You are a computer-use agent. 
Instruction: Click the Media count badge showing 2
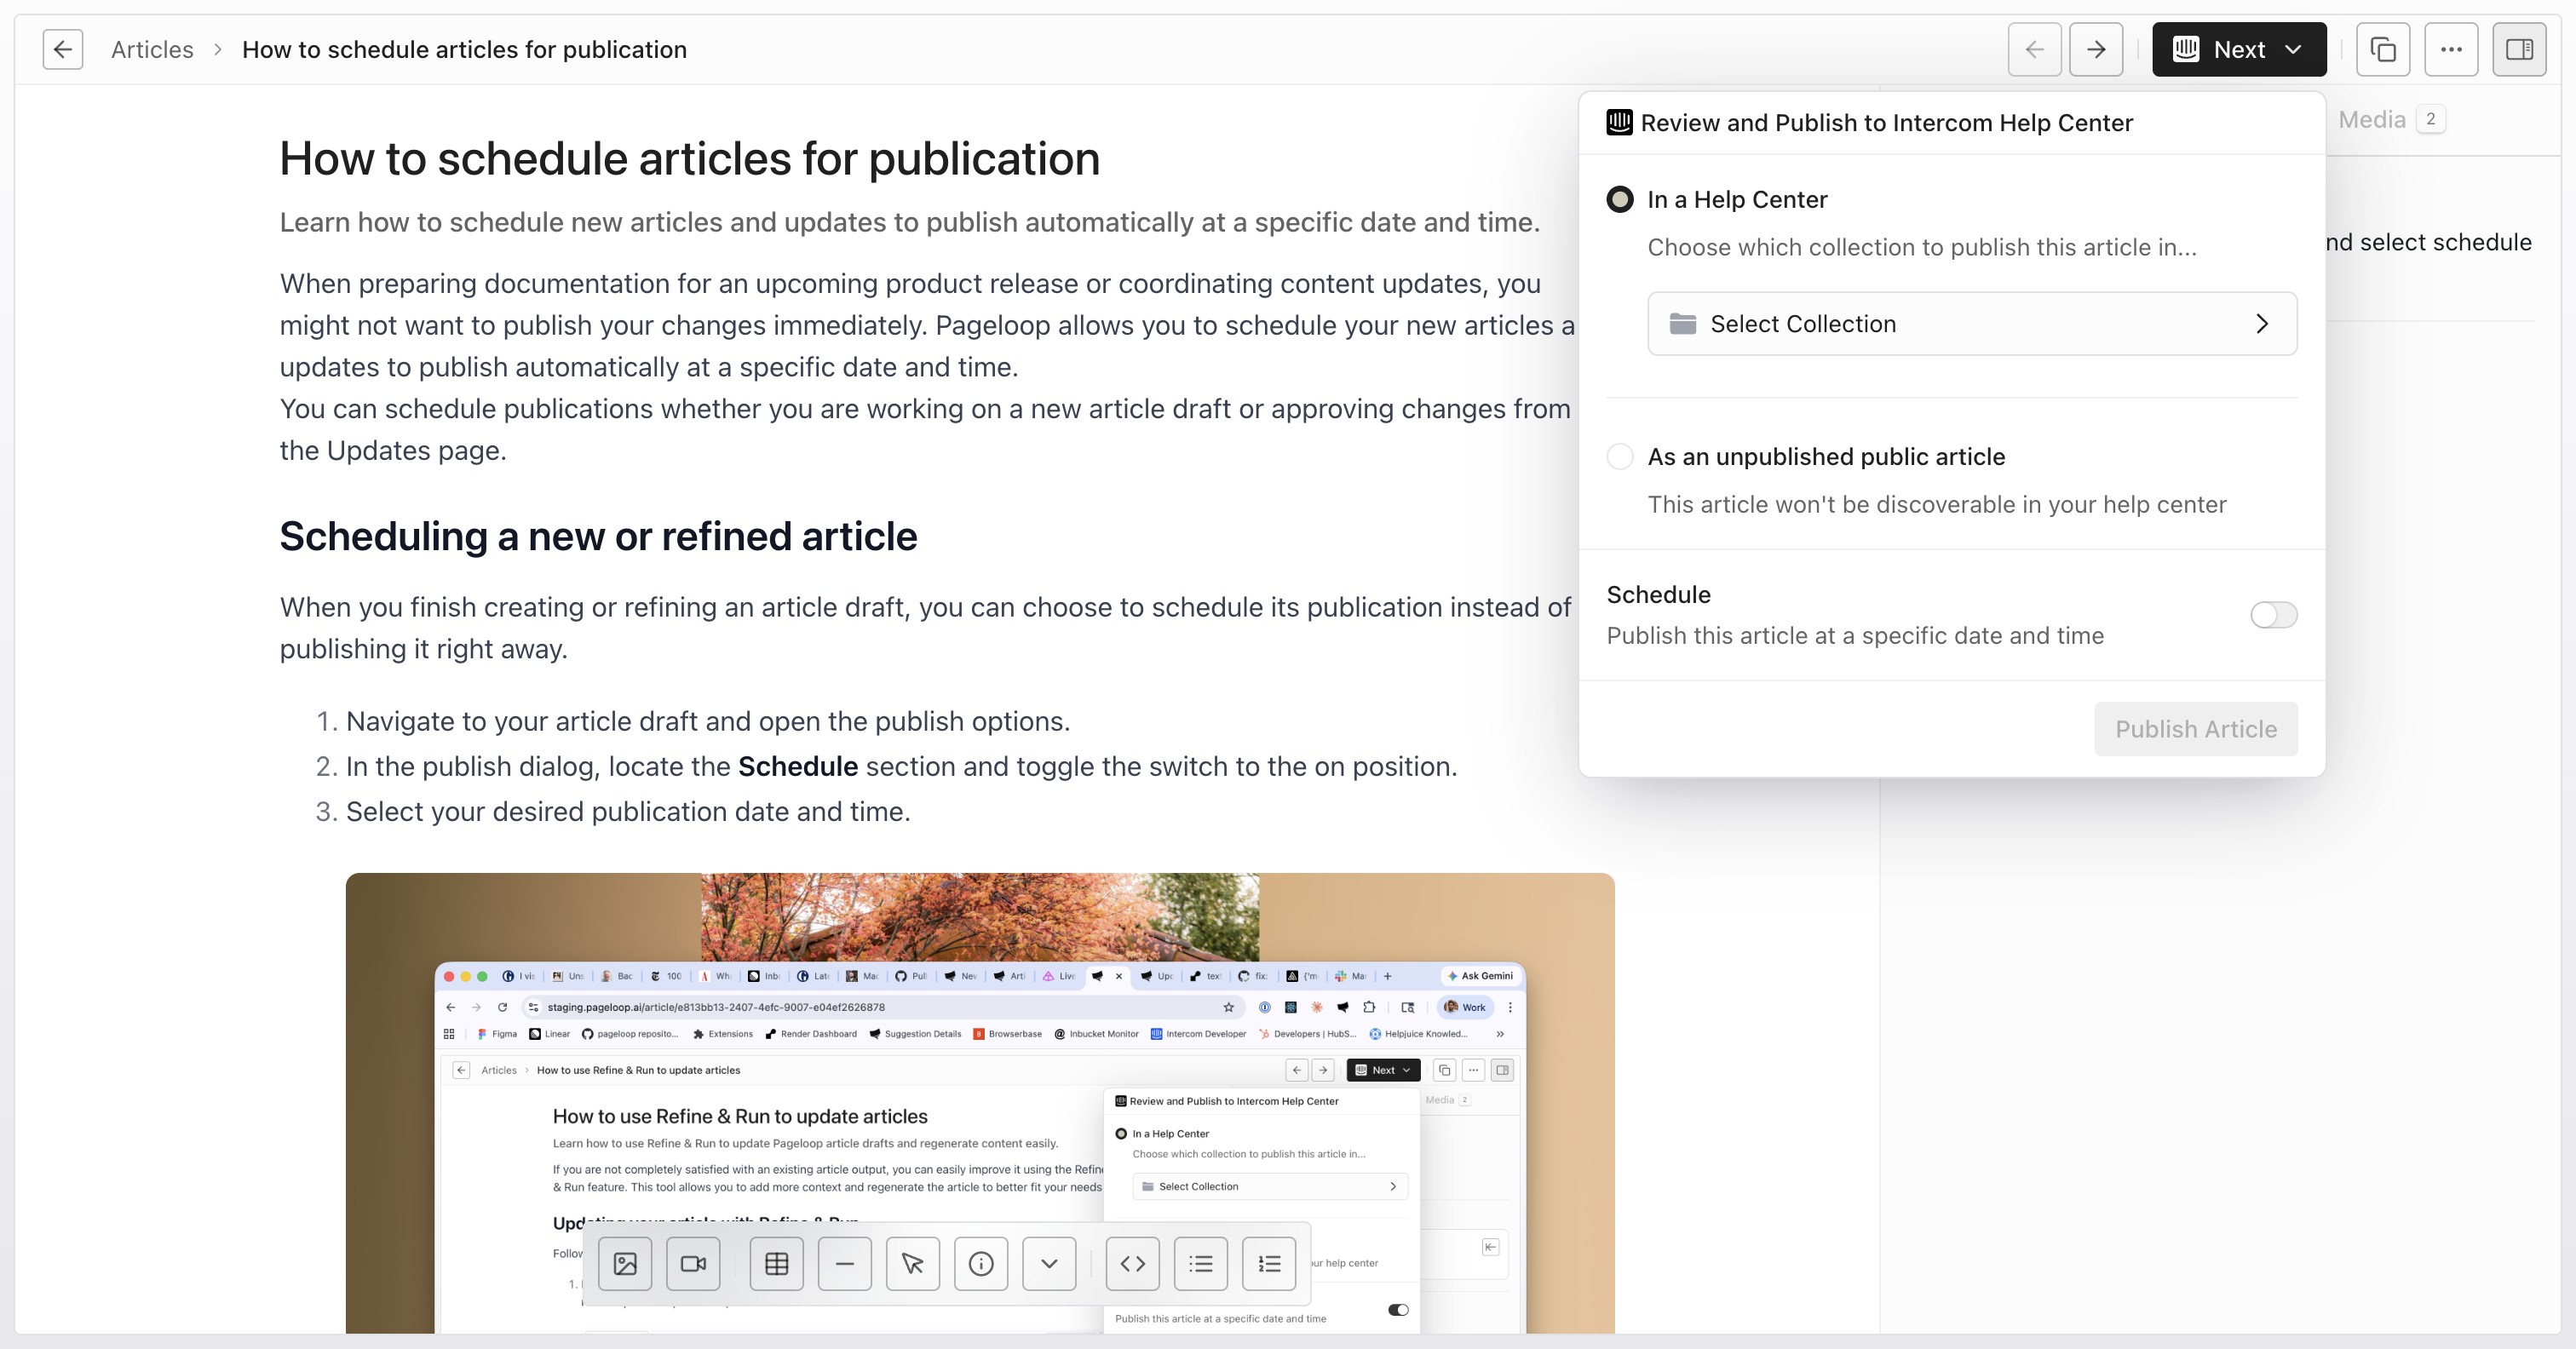[x=2431, y=119]
